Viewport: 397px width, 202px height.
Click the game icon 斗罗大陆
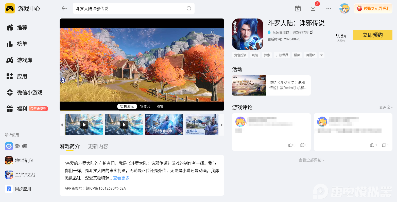248,34
